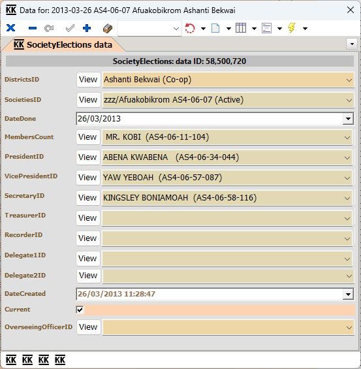This screenshot has height=369, width=361.
Task: Click the blue minus delete record icon
Action: tap(33, 28)
